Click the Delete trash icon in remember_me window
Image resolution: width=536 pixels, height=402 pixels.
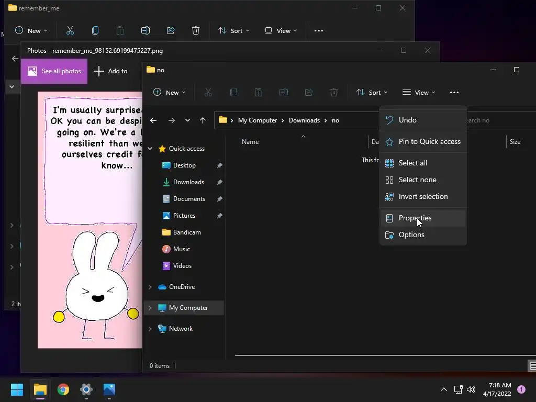point(196,31)
